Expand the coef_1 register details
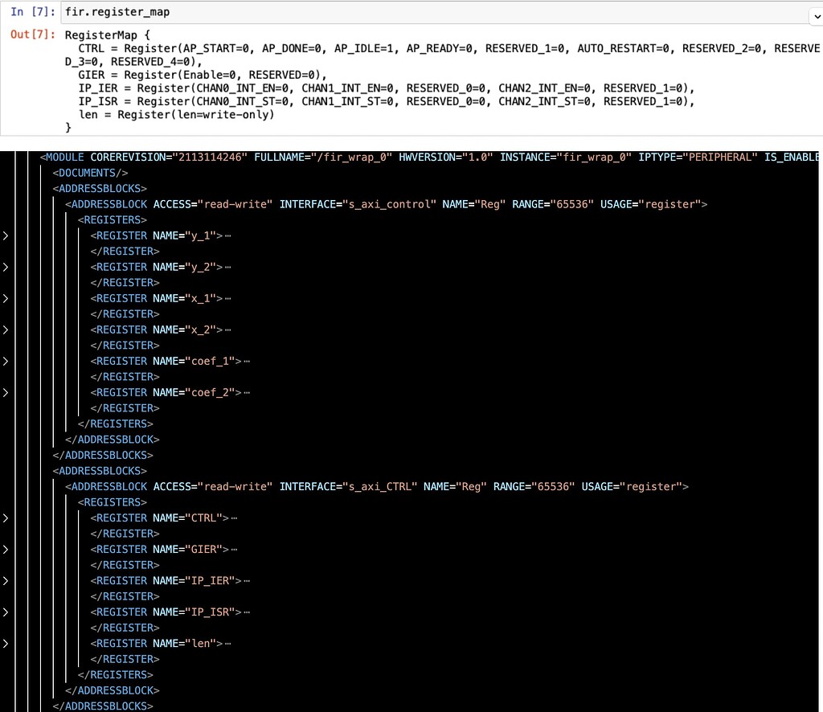The height and width of the screenshot is (712, 823). [6, 360]
